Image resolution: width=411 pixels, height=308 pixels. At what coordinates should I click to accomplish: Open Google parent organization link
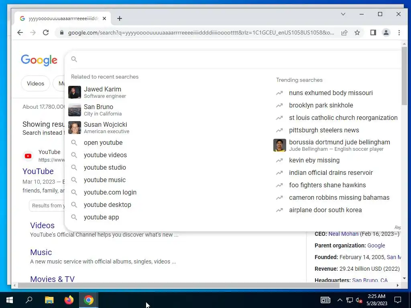coord(376,246)
